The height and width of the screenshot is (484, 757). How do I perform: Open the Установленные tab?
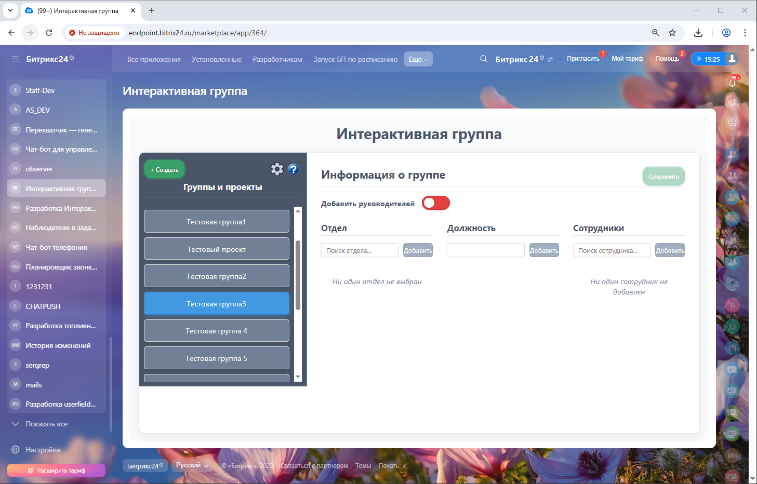tap(217, 59)
